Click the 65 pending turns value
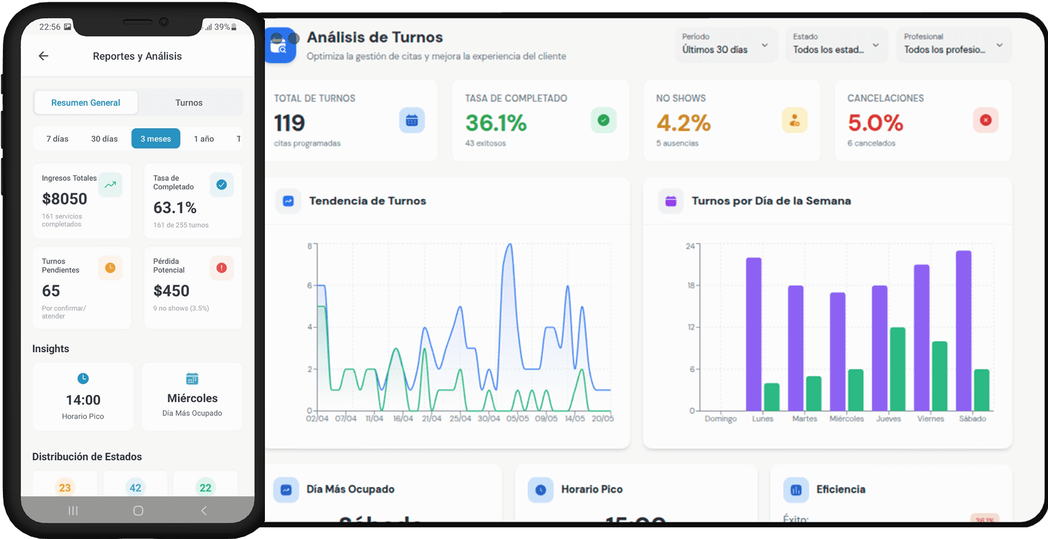Image resolution: width=1048 pixels, height=539 pixels. [x=51, y=290]
